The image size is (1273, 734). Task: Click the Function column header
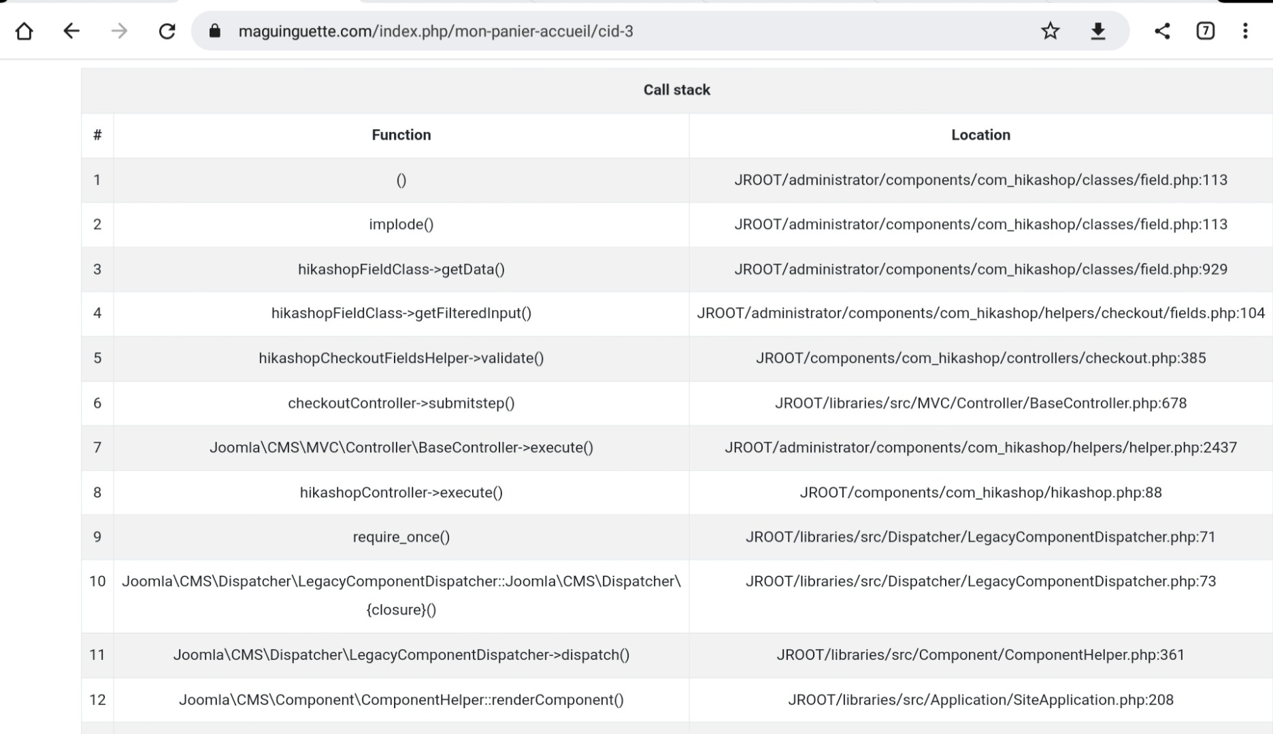401,135
